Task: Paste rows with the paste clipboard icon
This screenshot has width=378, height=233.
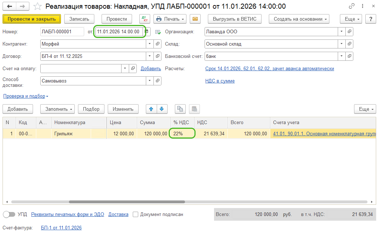Action: click(x=194, y=109)
